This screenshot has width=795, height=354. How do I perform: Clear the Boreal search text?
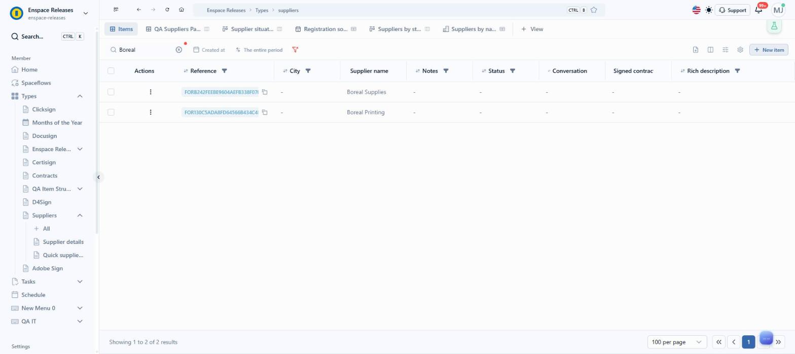pos(178,50)
